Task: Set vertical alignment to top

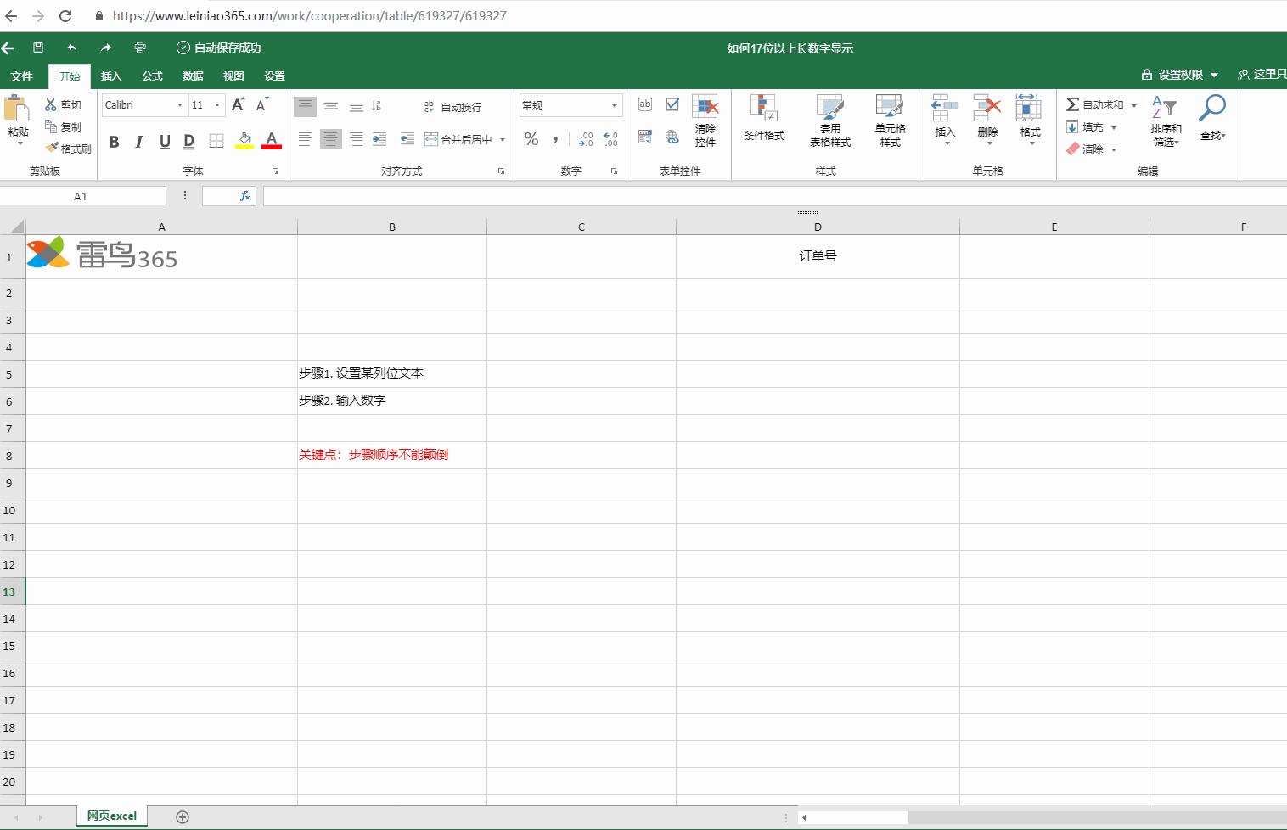Action: click(x=305, y=106)
